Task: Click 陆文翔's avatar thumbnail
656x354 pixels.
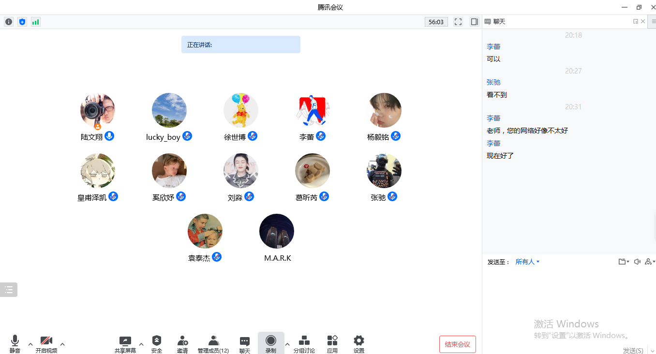Action: (x=98, y=111)
